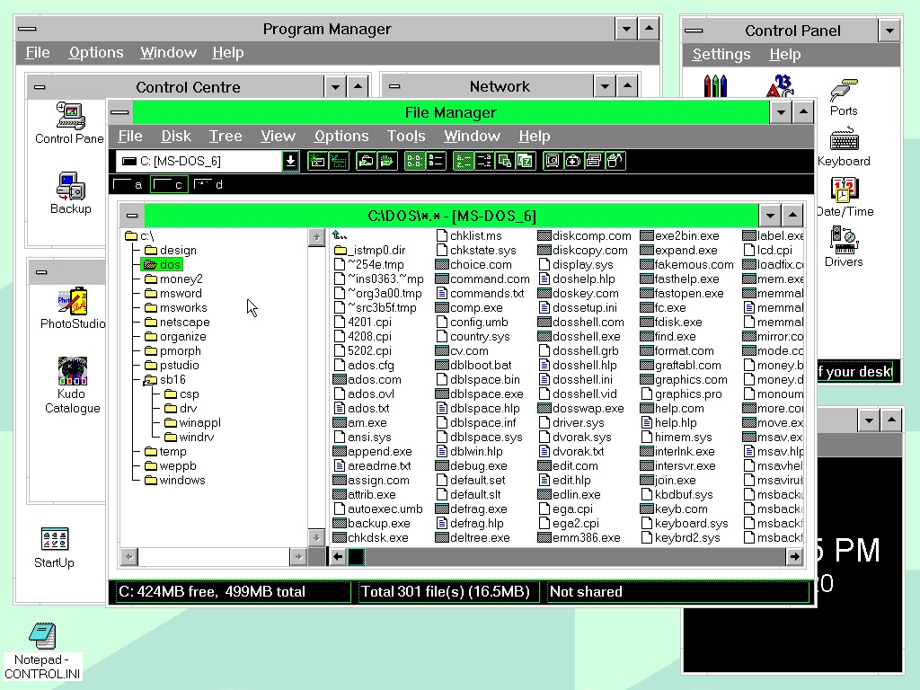Open the Tools menu in File Manager
The height and width of the screenshot is (690, 920).
click(406, 136)
